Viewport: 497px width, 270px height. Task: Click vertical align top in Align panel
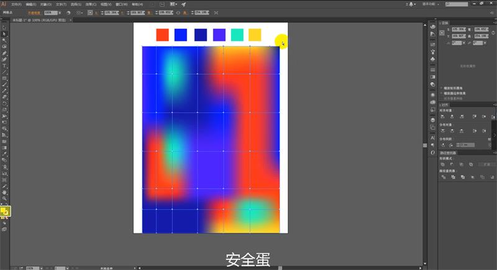475,117
